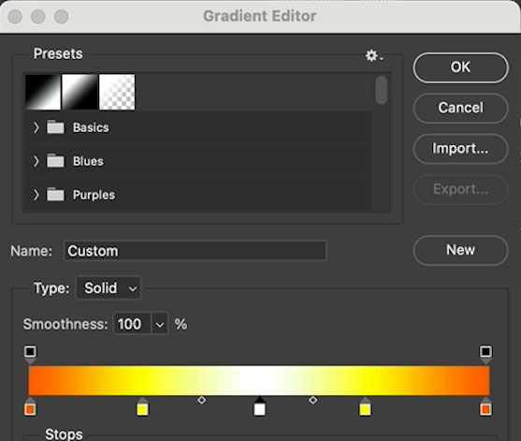The width and height of the screenshot is (521, 441).
Task: Open the gradient Type dropdown
Action: (109, 288)
